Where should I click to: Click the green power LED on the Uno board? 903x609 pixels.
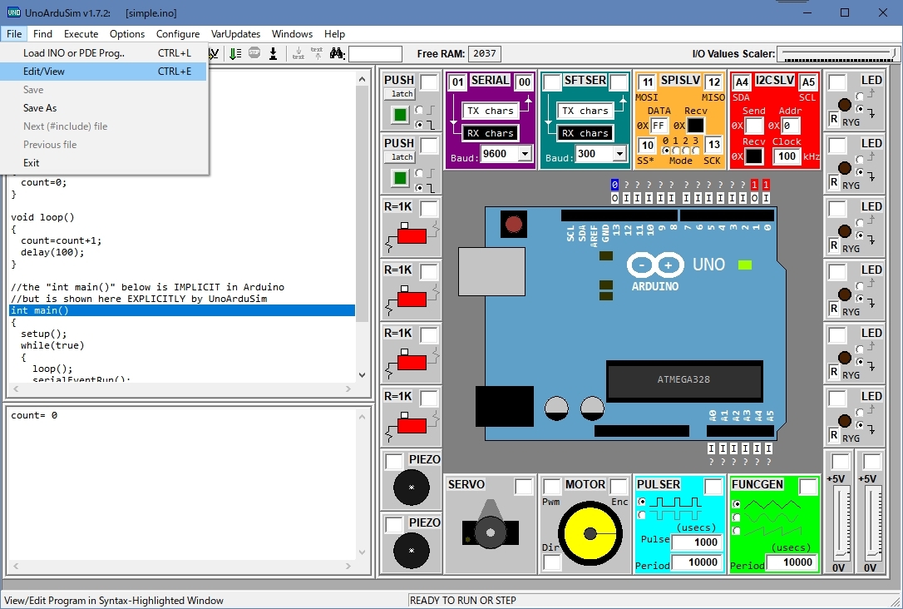745,265
